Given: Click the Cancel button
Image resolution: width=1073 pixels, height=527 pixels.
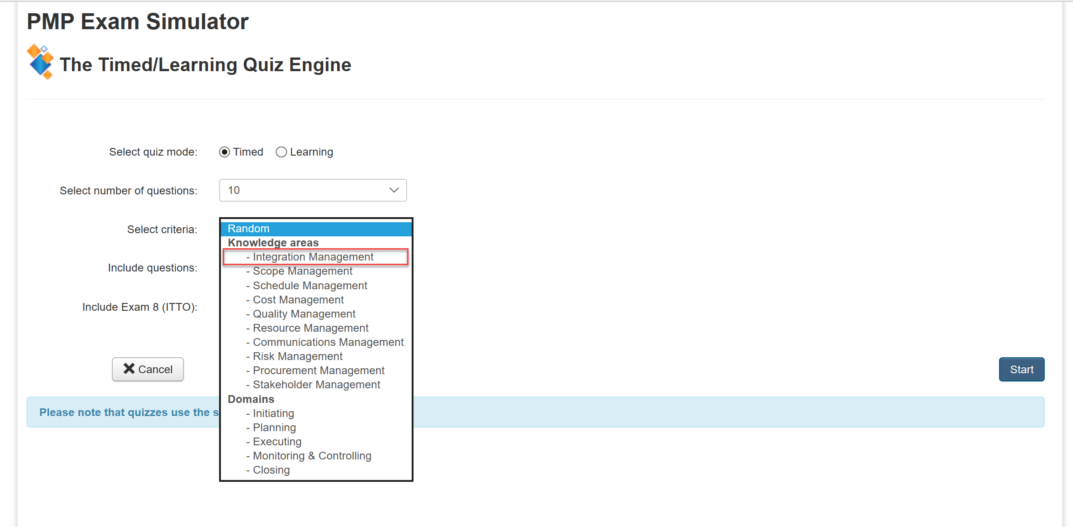Looking at the screenshot, I should [x=148, y=369].
